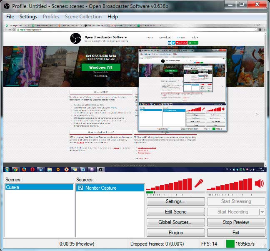The image size is (270, 251).
Task: Click the 0:00:35 (Preview) status text
Action: click(x=77, y=244)
